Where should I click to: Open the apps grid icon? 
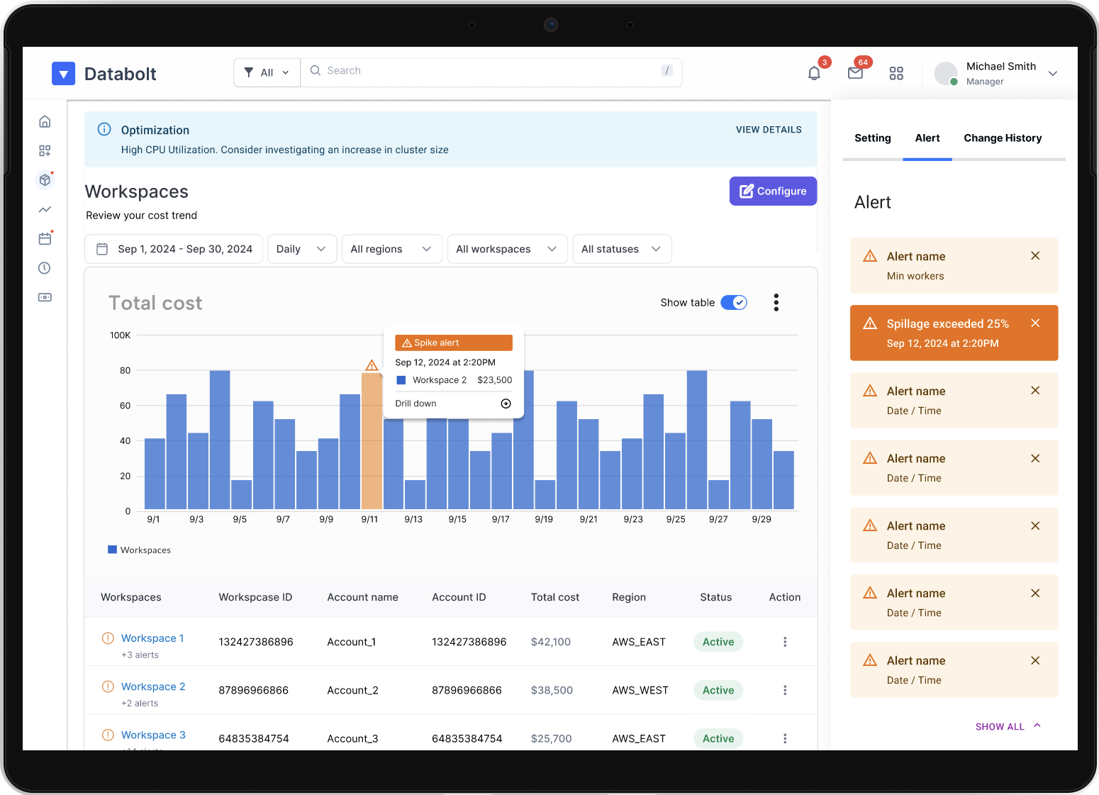point(896,73)
